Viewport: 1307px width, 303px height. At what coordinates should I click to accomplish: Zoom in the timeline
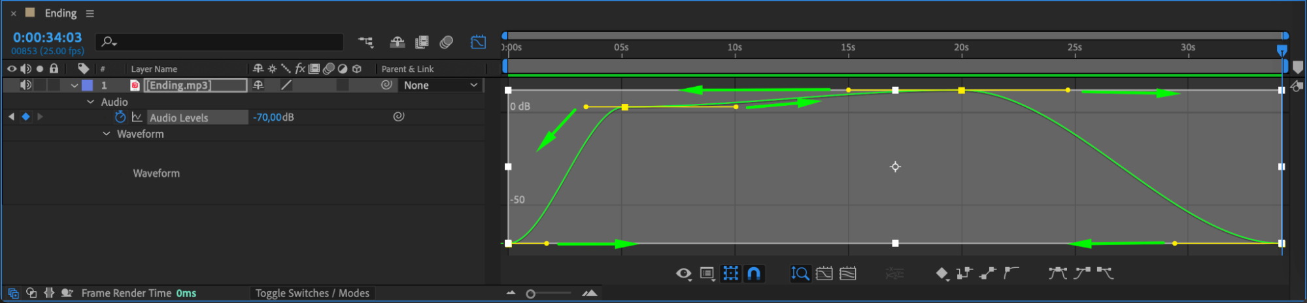(590, 293)
